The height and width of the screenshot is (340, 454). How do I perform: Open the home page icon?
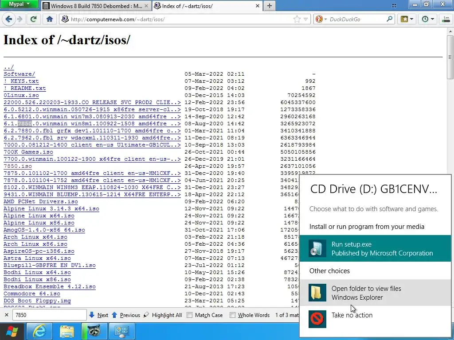(50, 19)
